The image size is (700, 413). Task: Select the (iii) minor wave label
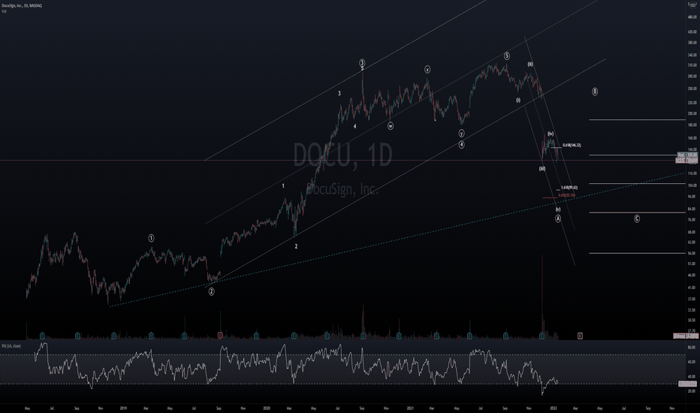(x=542, y=169)
